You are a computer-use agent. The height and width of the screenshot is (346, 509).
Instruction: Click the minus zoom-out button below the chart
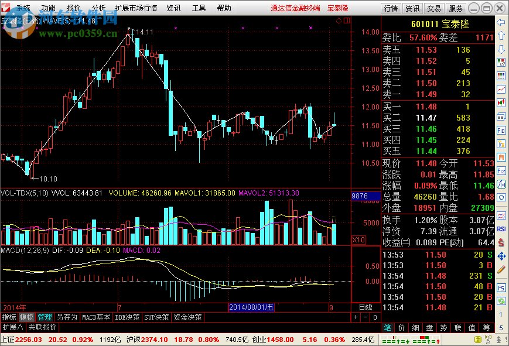365,317
